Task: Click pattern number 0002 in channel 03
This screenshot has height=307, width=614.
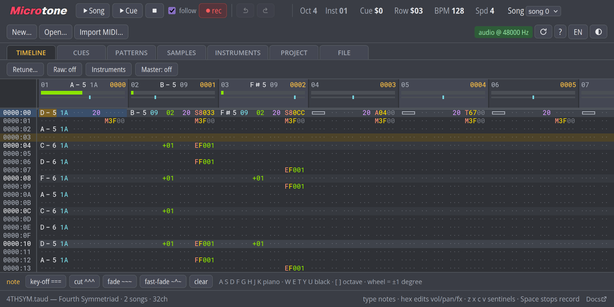Action: point(298,85)
